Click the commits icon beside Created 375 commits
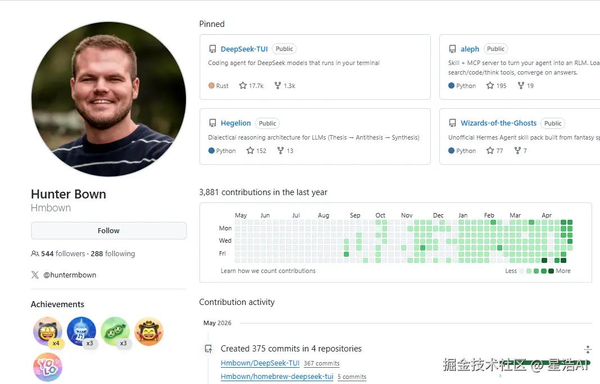 tap(208, 349)
